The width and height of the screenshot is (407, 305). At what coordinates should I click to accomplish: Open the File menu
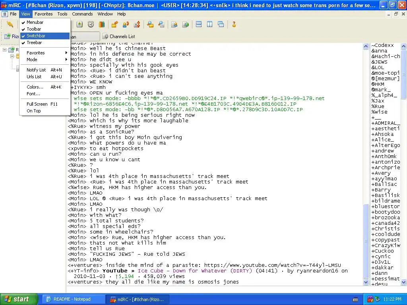[x=13, y=14]
